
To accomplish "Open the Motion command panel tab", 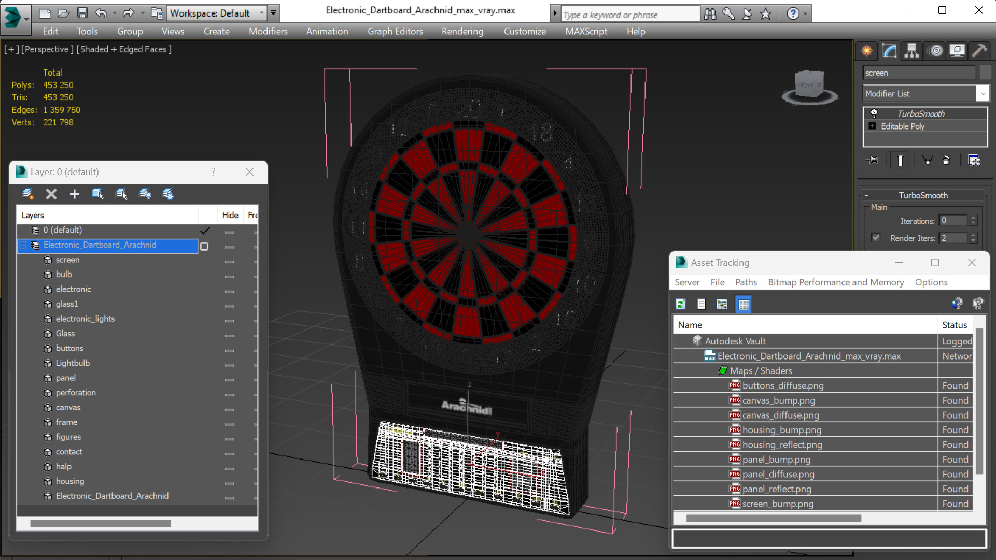I will (x=936, y=51).
